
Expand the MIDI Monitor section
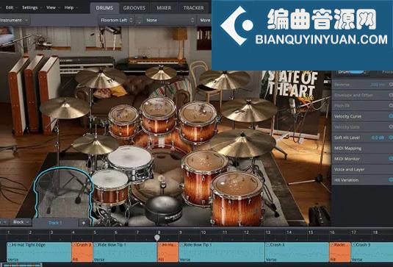click(347, 159)
